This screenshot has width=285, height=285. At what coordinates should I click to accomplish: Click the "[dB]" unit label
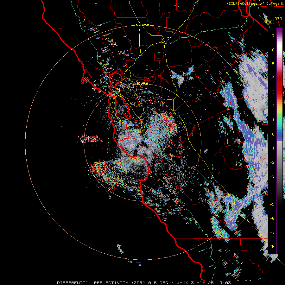(270, 22)
